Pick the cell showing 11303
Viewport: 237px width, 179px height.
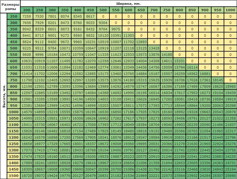coord(129,35)
